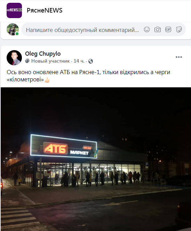191x231 pixels.
Task: Click Oleg Chupylo's profile picture
Action: coord(14,58)
